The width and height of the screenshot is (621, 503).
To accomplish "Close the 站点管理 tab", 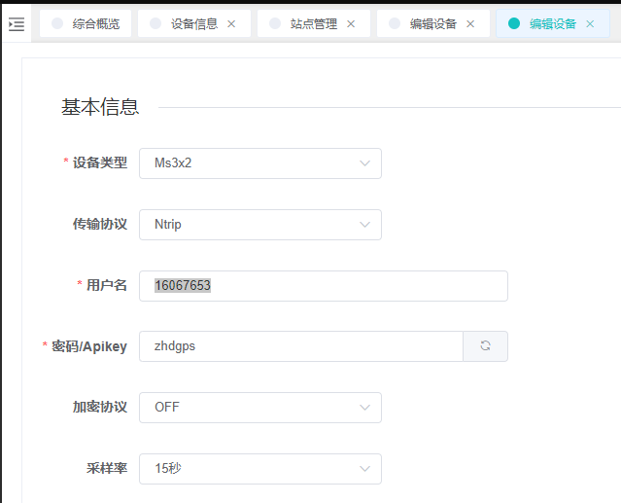I will point(351,24).
